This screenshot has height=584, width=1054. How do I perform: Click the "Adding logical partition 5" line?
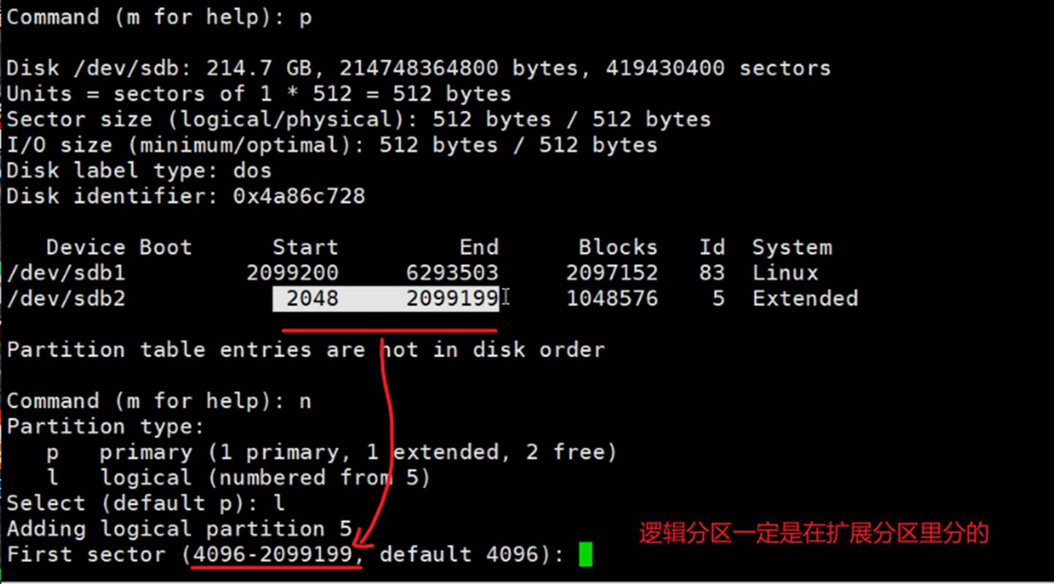179,528
